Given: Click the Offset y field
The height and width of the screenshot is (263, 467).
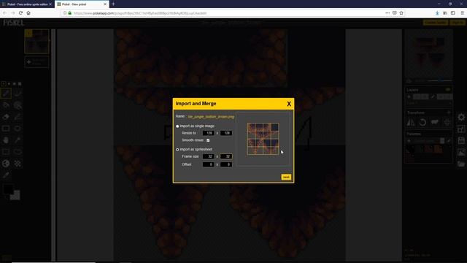Looking at the screenshot, I should pos(226,164).
